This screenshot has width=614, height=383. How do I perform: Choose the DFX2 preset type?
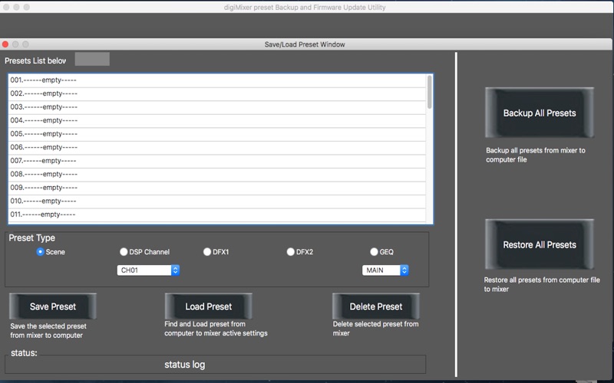(290, 252)
